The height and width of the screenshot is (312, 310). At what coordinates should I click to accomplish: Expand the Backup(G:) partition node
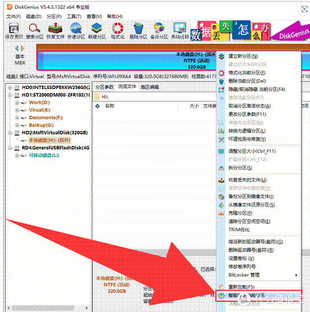(x=17, y=125)
